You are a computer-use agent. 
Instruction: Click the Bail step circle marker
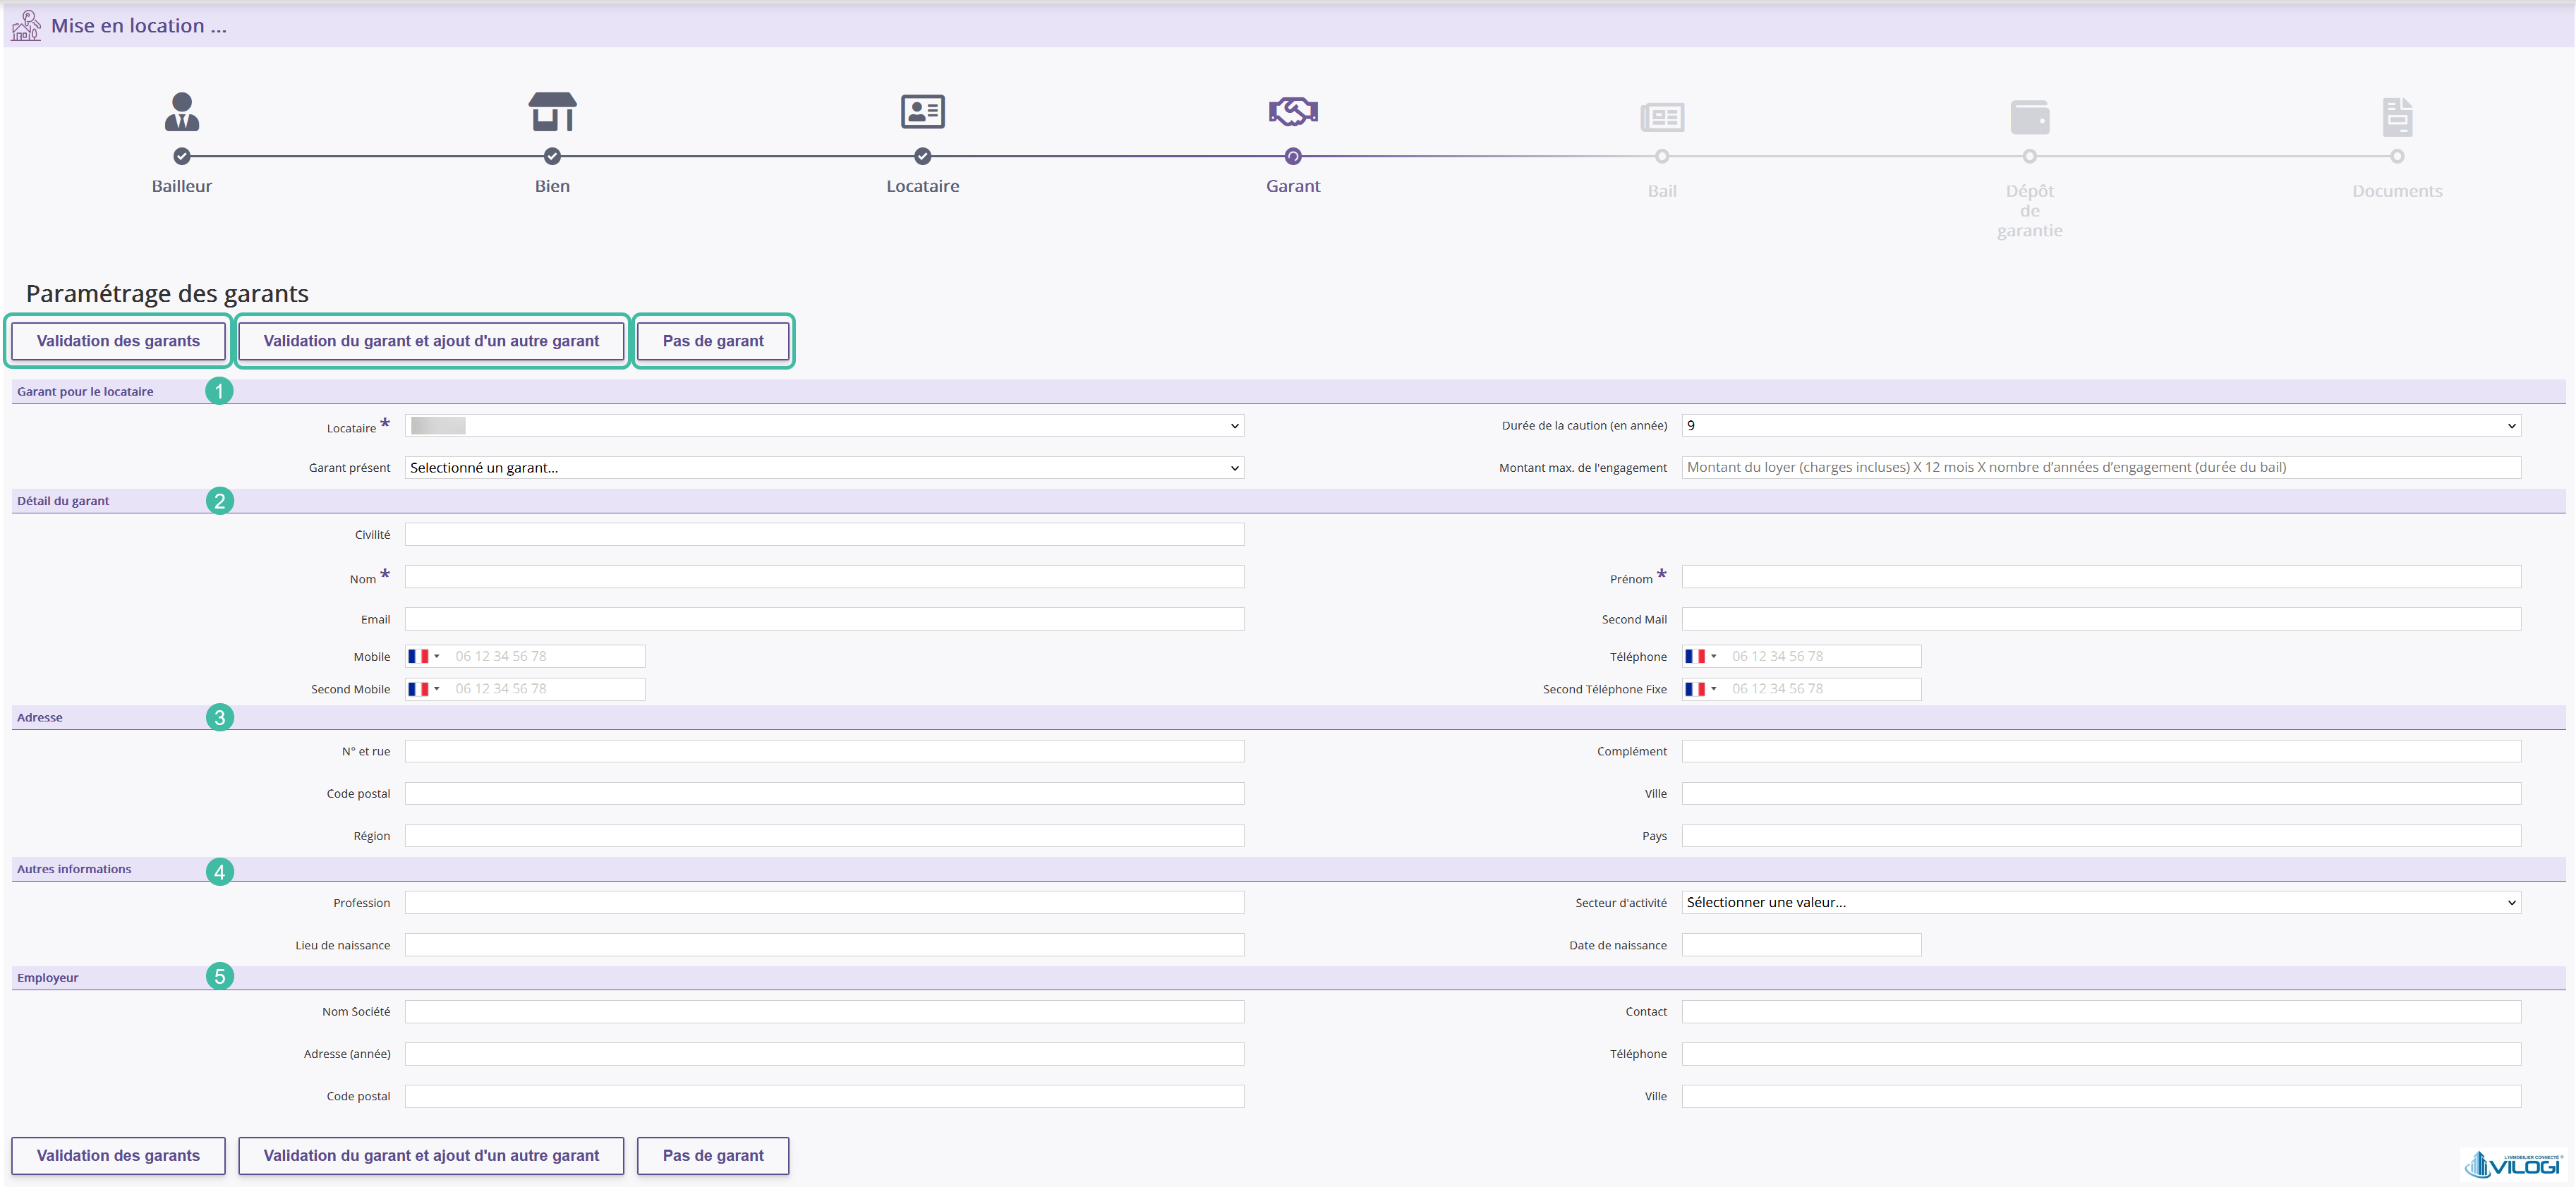[x=1662, y=156]
